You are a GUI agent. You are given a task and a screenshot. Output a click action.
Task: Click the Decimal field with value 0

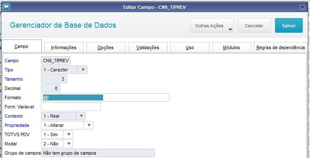tap(51, 88)
